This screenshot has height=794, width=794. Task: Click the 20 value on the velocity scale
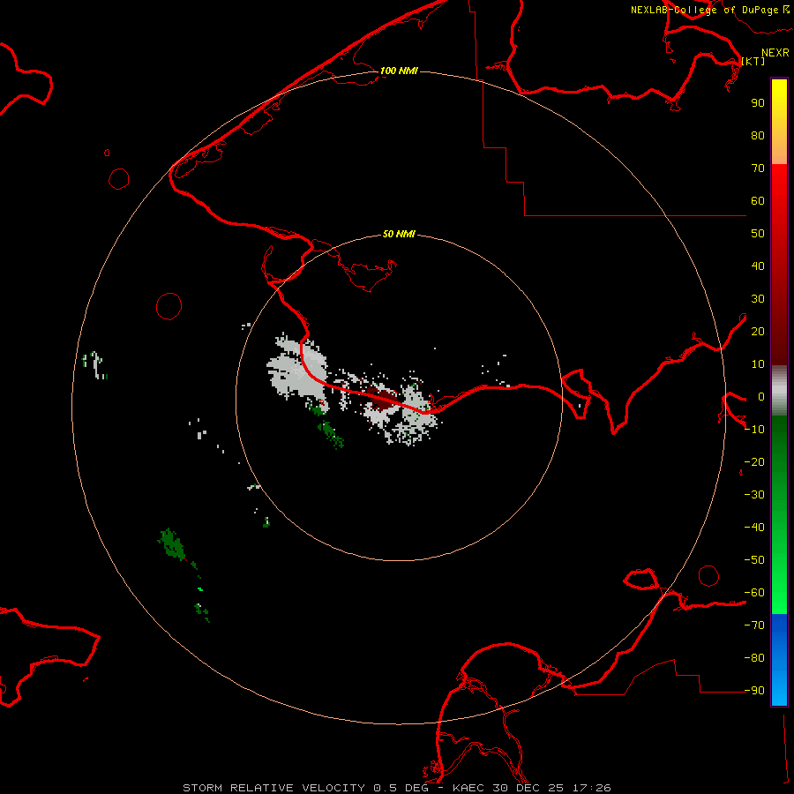(758, 331)
